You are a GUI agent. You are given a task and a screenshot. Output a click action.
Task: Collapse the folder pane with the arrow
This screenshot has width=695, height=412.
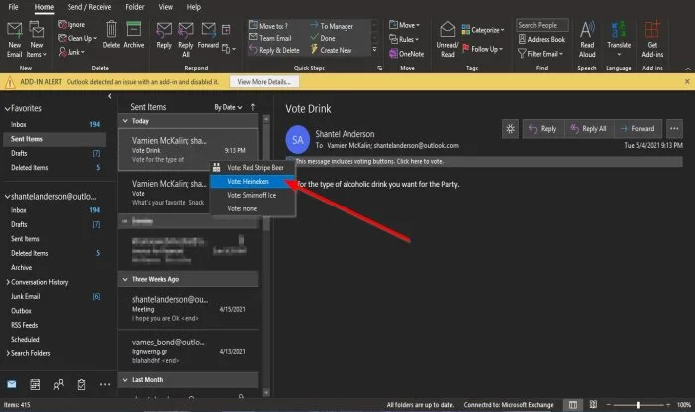(x=109, y=96)
